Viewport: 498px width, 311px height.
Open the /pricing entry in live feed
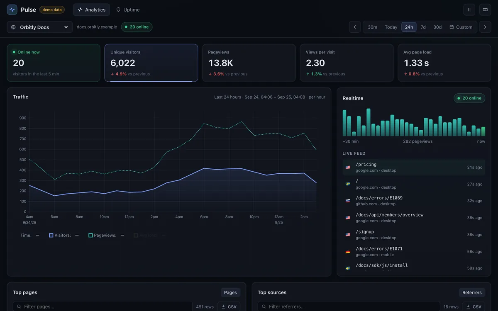click(x=414, y=167)
